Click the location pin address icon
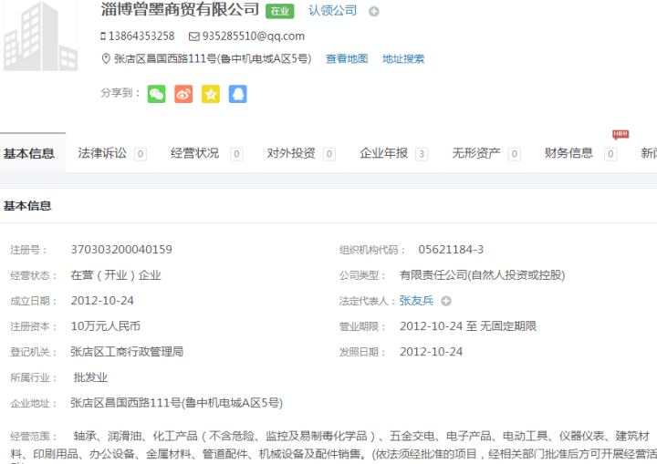The width and height of the screenshot is (657, 464). point(105,58)
